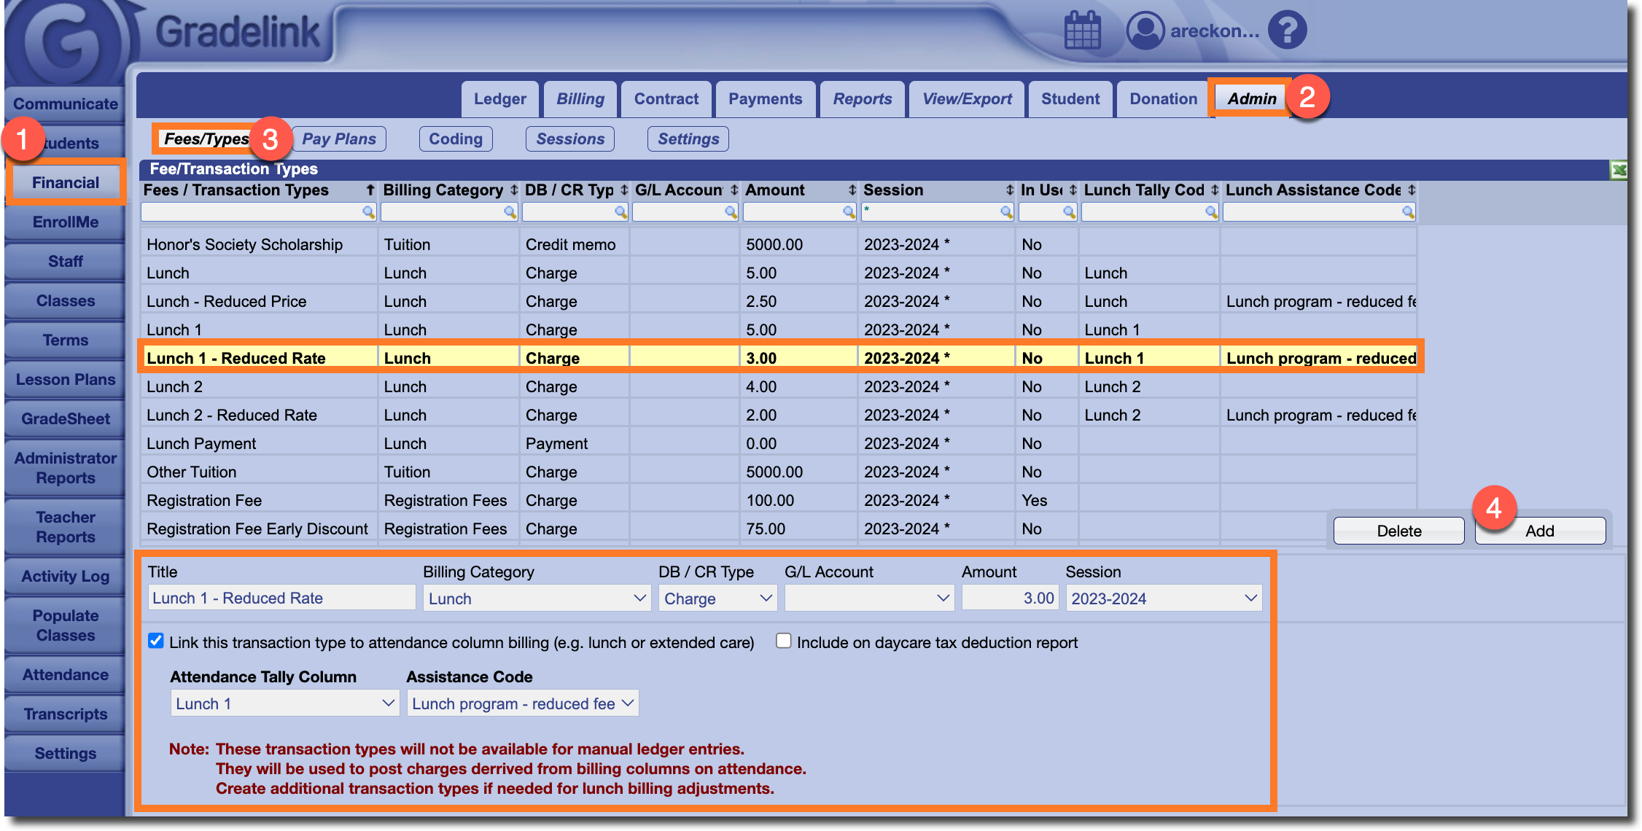Enable include on daycare tax deduction report

click(x=783, y=641)
